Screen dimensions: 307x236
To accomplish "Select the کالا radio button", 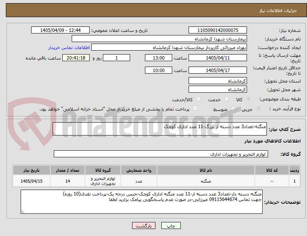I will coord(248,99).
